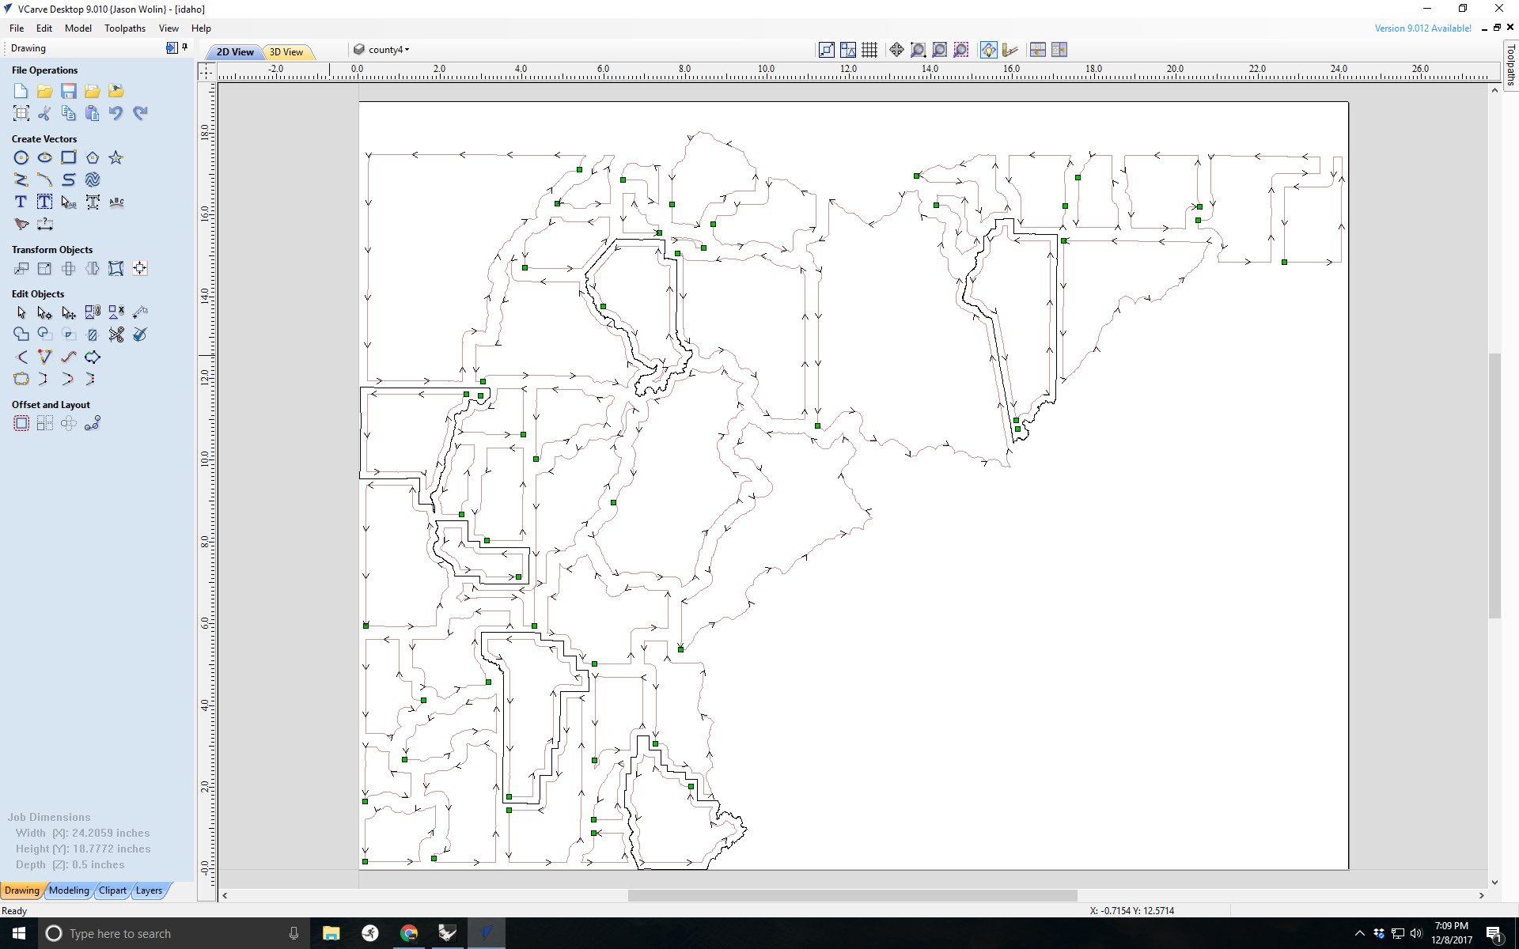Expand the county4 layer dropdown
1519x949 pixels.
[407, 49]
